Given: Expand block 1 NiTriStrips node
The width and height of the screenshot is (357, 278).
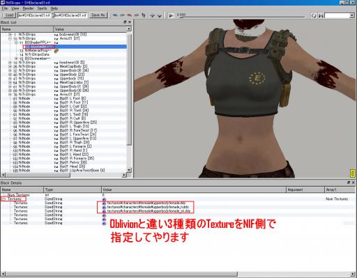Looking at the screenshot, I should point(10,35).
